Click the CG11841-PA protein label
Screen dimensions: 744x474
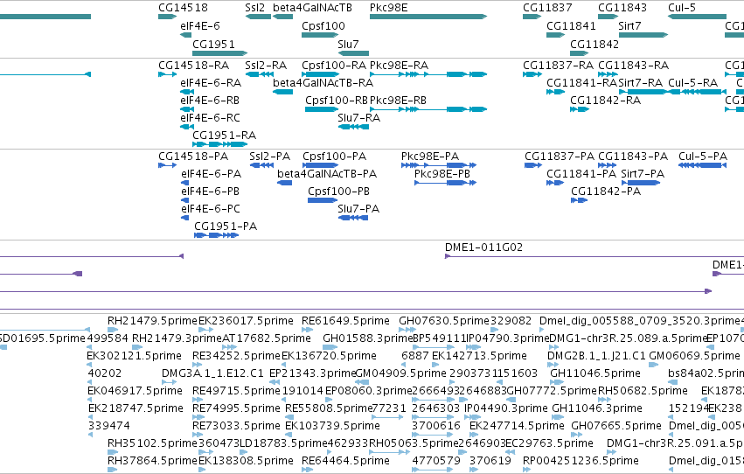581,174
